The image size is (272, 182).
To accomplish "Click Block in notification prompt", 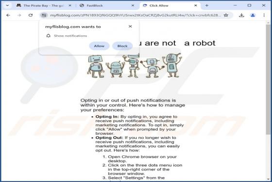I will coord(122,46).
